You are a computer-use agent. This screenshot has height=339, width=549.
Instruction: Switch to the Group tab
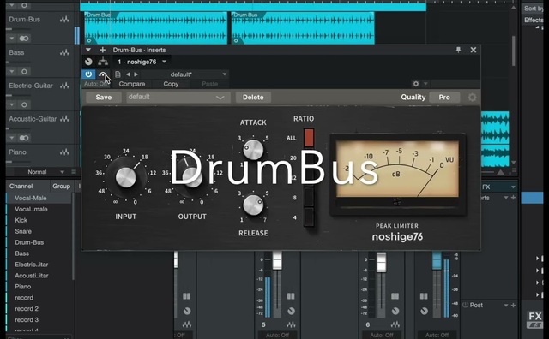click(x=61, y=187)
